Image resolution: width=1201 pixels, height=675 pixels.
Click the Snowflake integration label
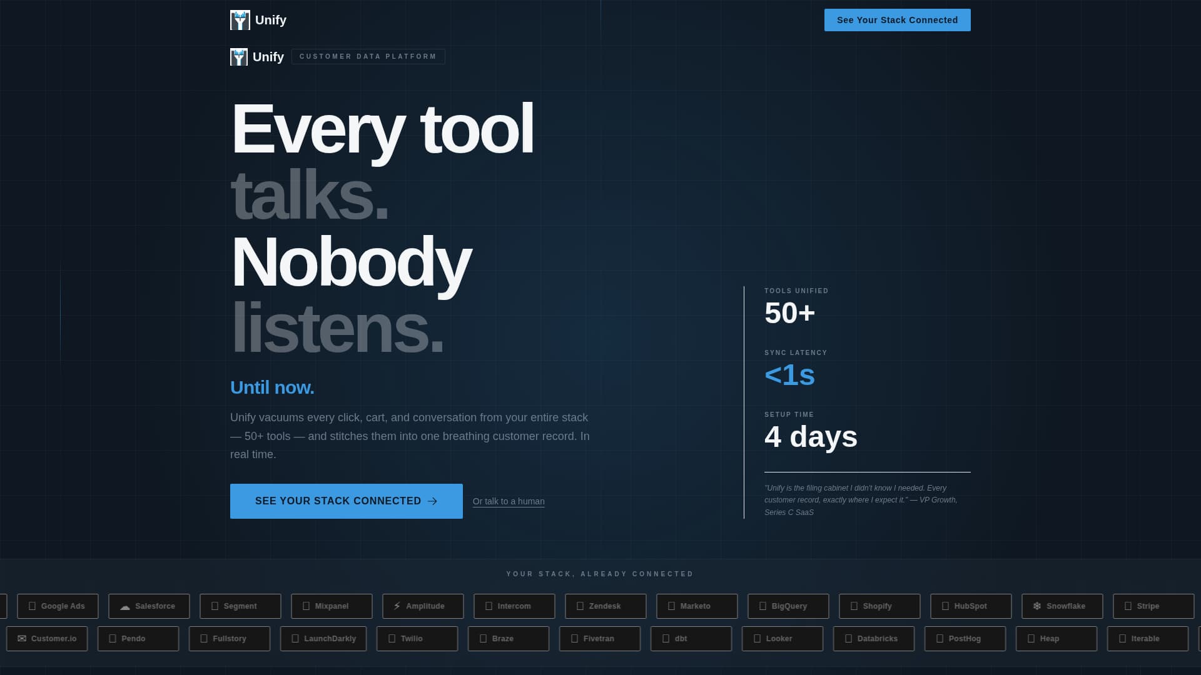[1066, 606]
